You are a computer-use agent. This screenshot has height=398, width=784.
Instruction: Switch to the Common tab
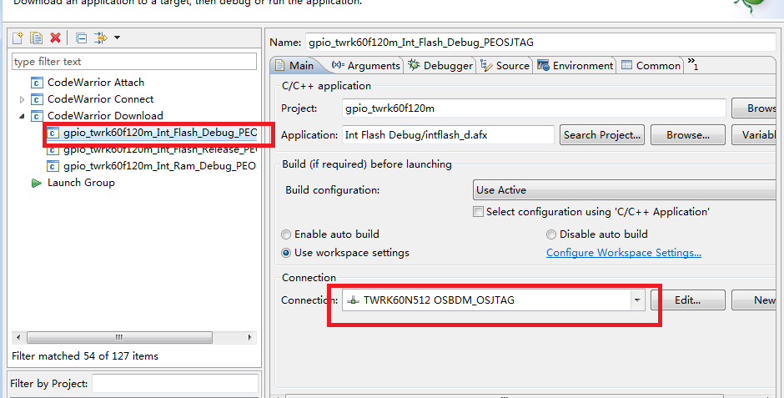[x=651, y=66]
